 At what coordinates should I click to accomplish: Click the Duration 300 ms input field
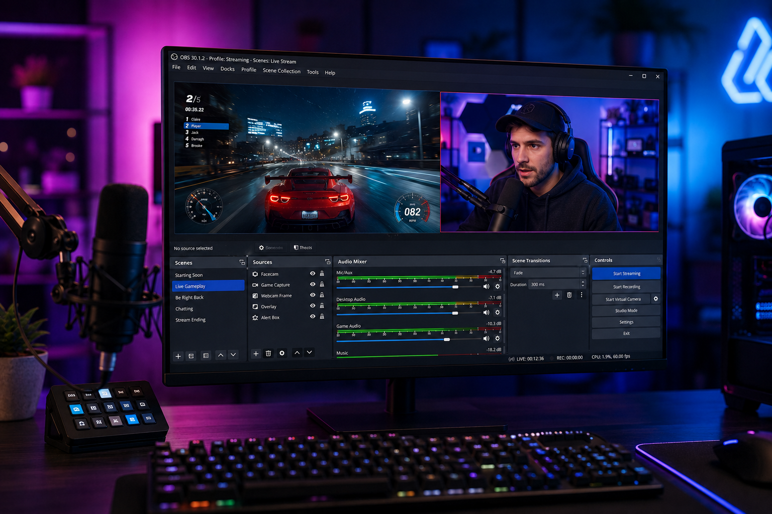554,284
